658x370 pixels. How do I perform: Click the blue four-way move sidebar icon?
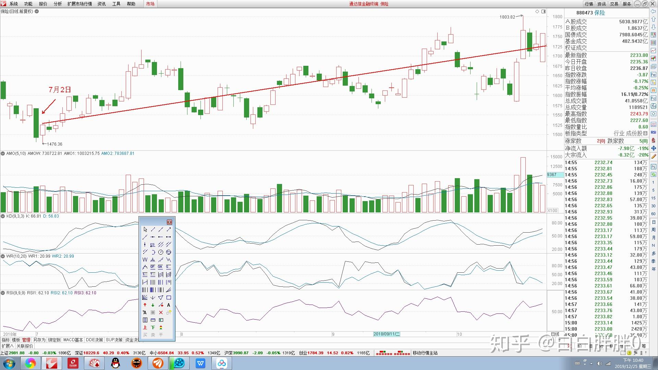click(654, 148)
